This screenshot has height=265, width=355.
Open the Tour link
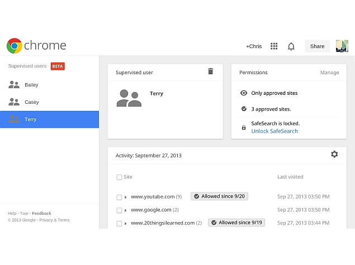24,213
